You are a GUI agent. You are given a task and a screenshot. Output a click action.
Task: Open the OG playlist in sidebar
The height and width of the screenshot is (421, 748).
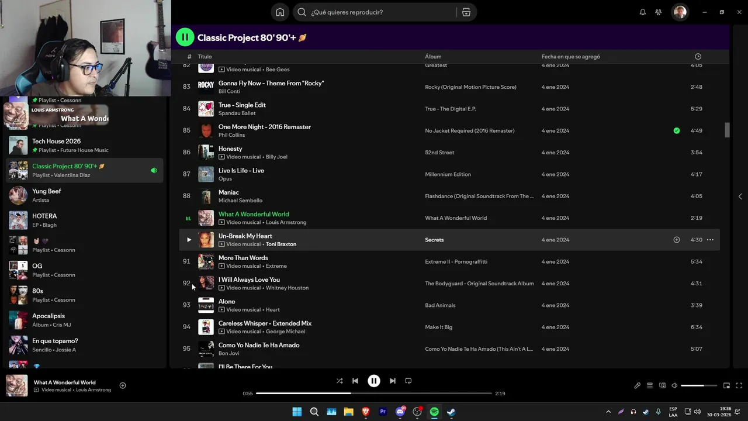[85, 270]
